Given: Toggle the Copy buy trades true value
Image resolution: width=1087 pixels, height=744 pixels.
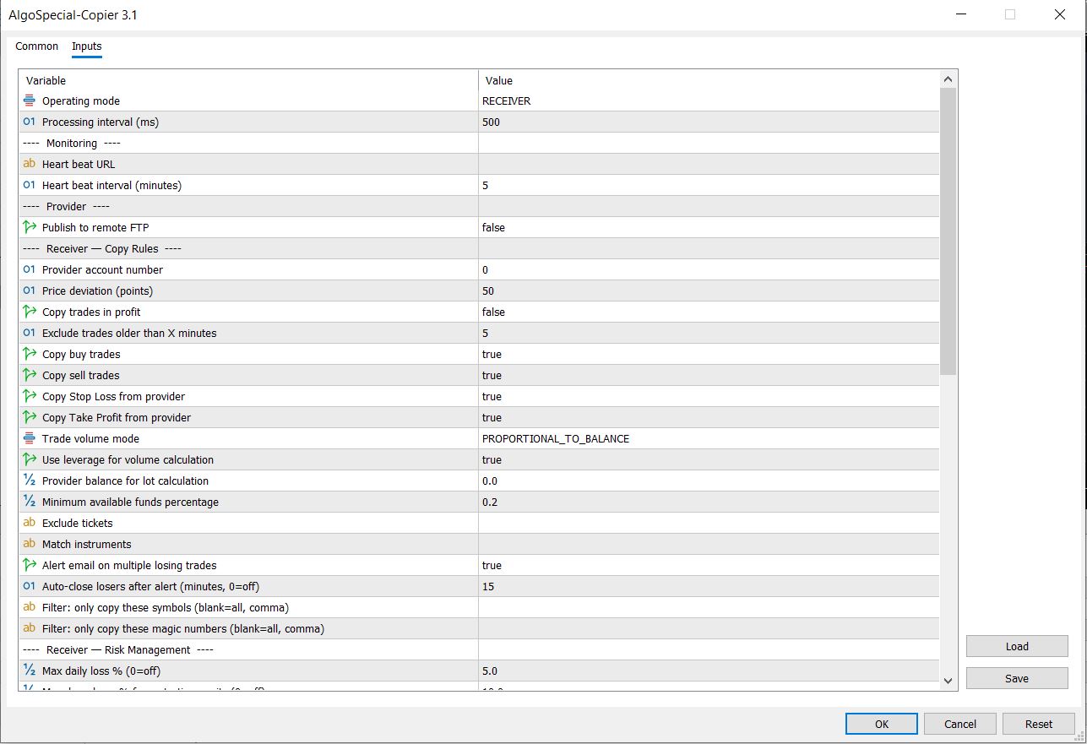Looking at the screenshot, I should 709,354.
